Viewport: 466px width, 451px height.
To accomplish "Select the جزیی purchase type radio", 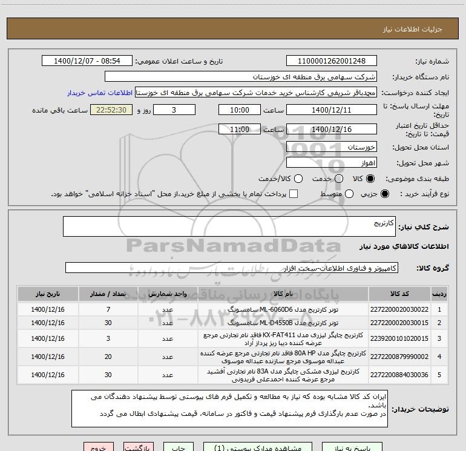I will coord(384,194).
